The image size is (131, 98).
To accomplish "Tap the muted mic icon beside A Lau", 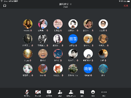I will point(30,60).
